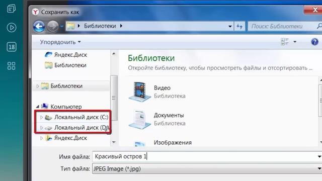Click the drive icon of Локальный диск (D:)
Screen dimensions: 322x181
[x=48, y=128]
